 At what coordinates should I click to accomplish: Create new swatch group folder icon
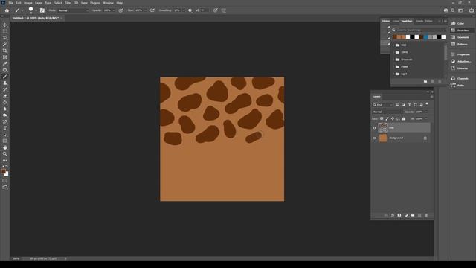coord(425,81)
